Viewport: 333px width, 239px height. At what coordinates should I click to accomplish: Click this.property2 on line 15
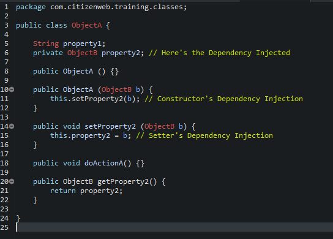tap(80, 135)
